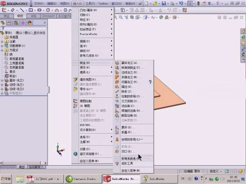Click the Edit Appearance sphere icon
This screenshot has height=184, width=246.
coord(161,17)
